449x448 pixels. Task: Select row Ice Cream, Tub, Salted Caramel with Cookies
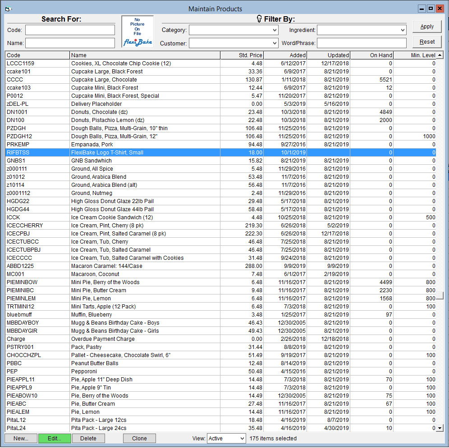221,258
